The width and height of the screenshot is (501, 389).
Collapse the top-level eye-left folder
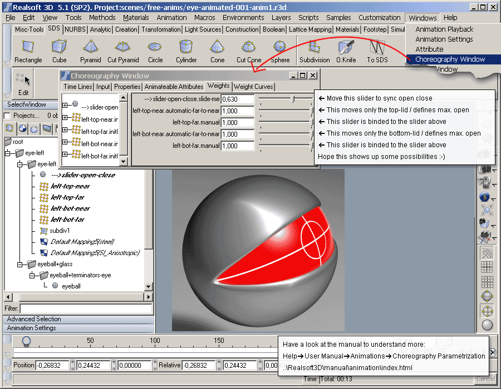point(8,153)
